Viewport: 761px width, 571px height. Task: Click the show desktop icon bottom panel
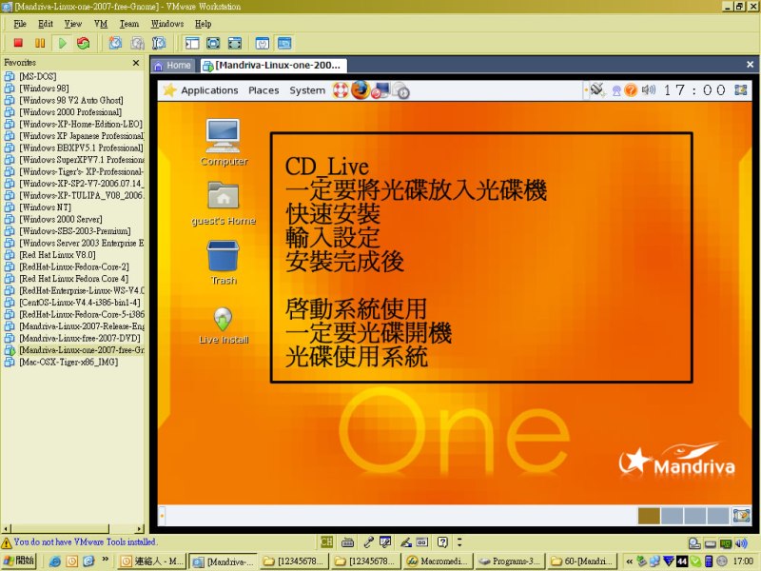pos(741,516)
